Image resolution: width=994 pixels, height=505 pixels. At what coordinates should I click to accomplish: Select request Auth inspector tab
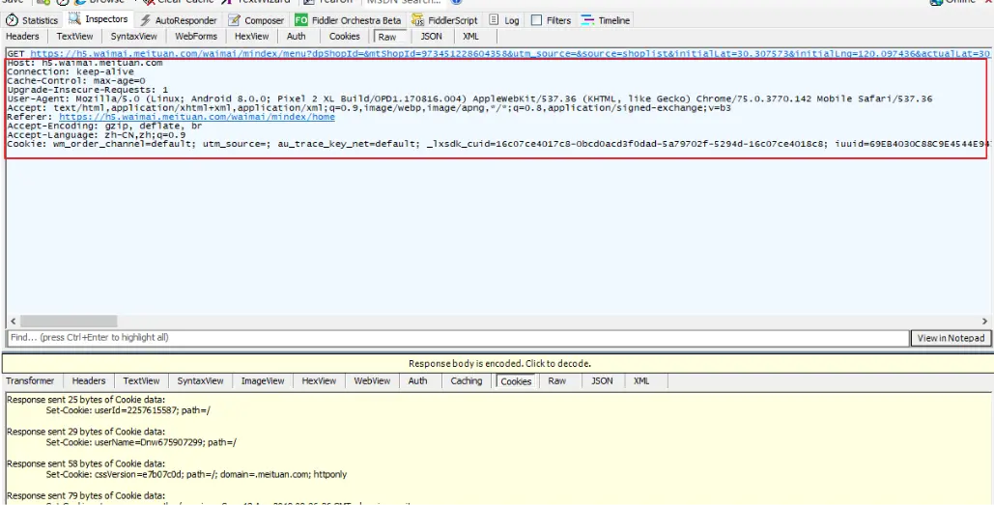pos(296,36)
